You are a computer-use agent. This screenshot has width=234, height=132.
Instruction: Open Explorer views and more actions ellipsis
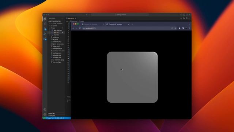[x=62, y=18]
